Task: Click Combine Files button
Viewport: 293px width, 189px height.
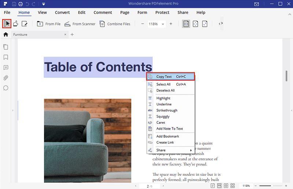Action: pos(115,24)
